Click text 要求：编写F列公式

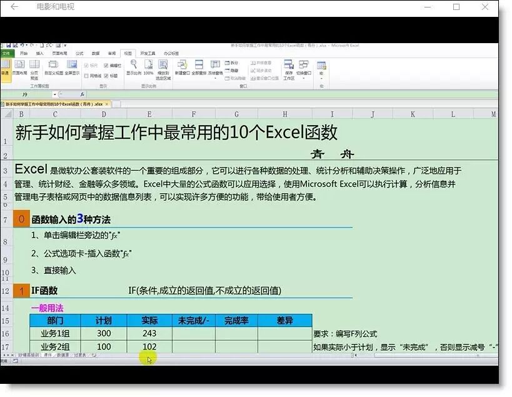tap(345, 334)
